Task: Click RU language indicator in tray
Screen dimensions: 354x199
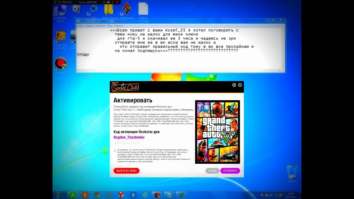Action: [252, 195]
